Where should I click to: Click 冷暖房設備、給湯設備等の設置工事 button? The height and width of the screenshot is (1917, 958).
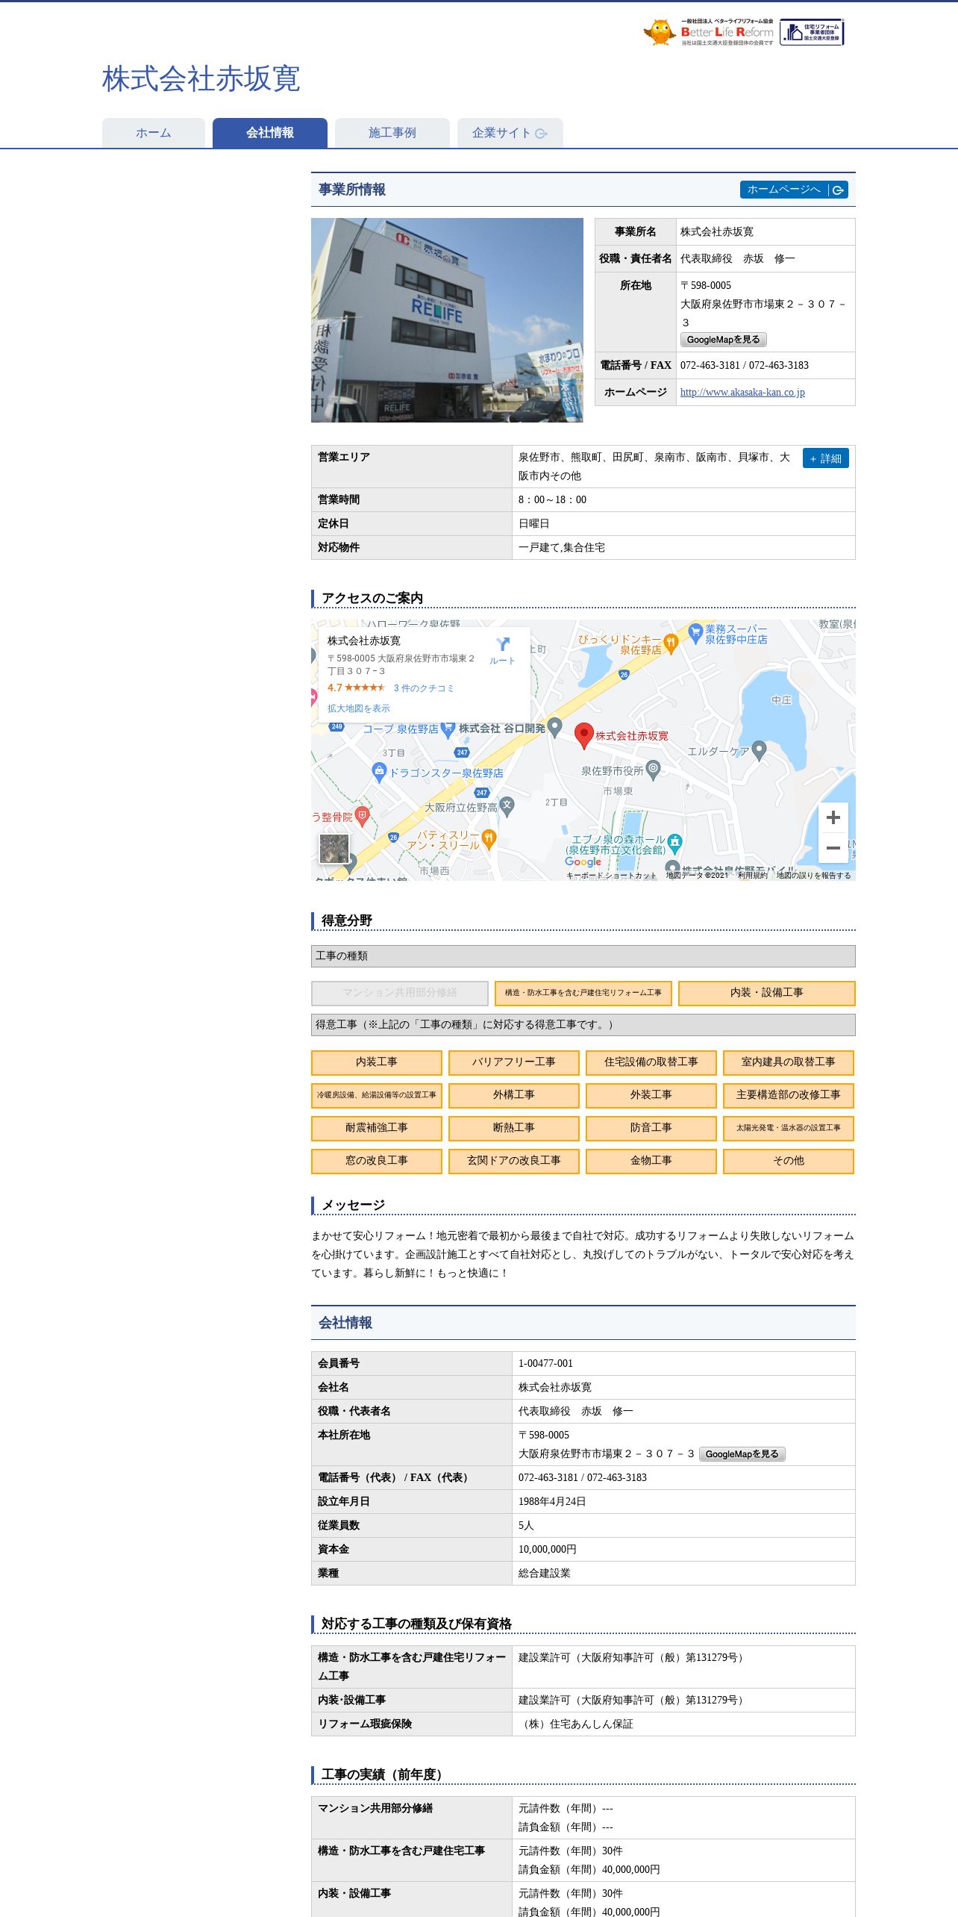click(377, 1095)
